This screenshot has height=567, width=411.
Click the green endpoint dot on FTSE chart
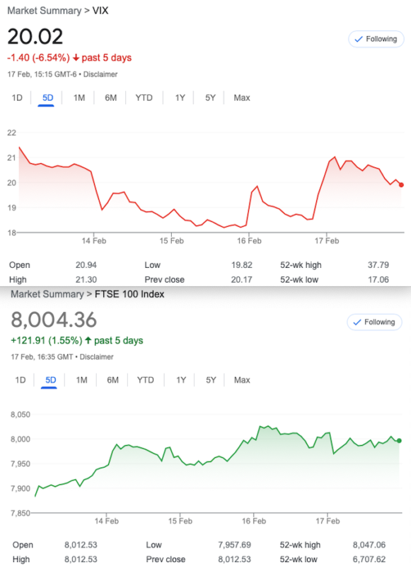[399, 440]
